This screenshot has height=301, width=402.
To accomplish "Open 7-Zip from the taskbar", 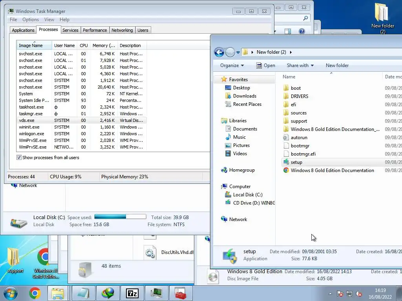I will (x=132, y=293).
